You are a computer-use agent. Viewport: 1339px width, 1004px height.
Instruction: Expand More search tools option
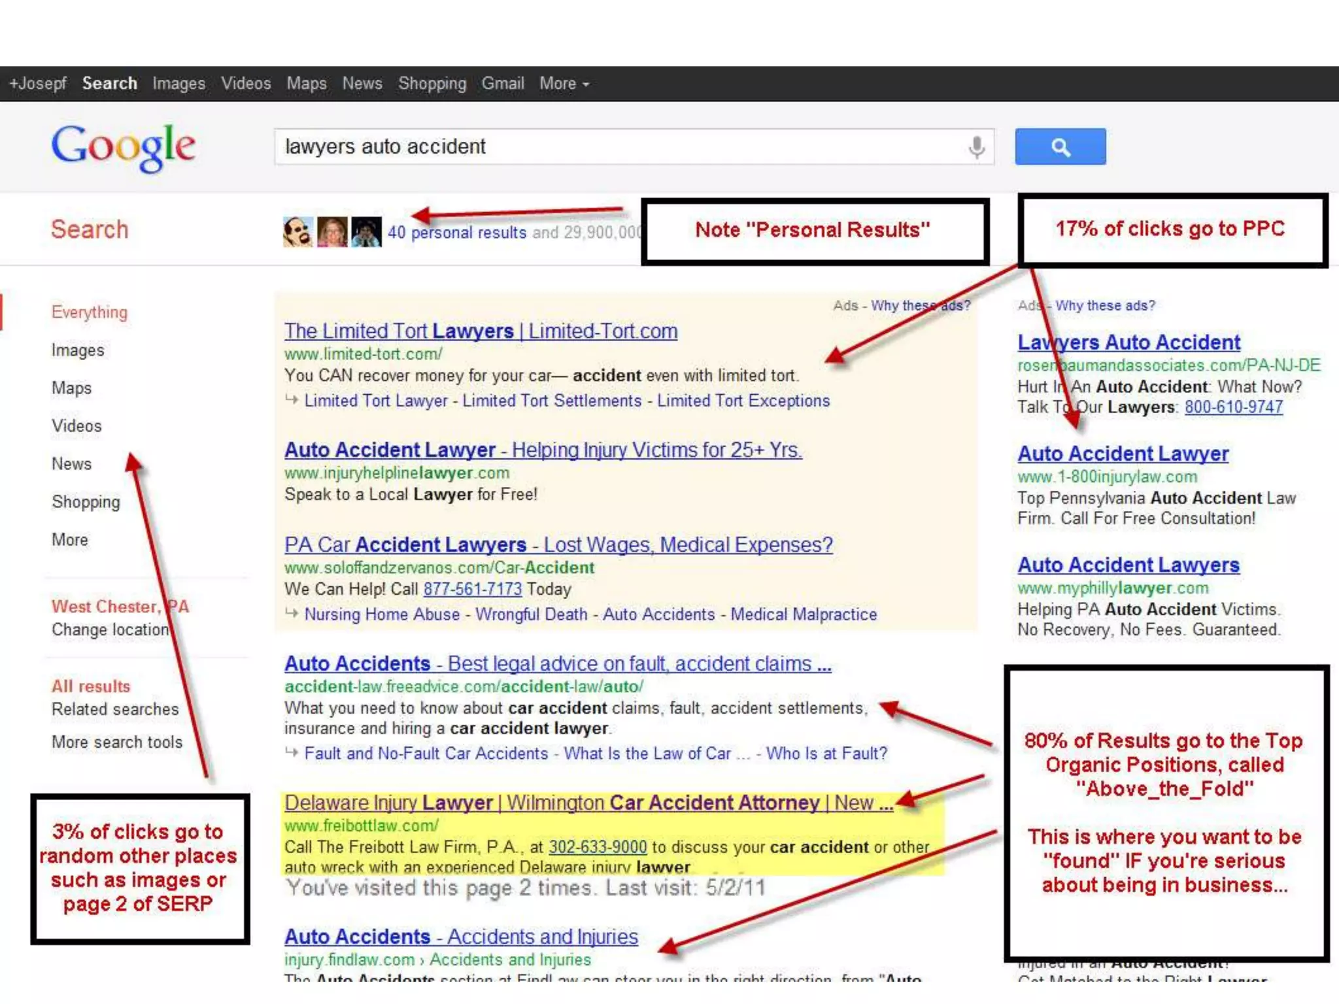tap(117, 742)
